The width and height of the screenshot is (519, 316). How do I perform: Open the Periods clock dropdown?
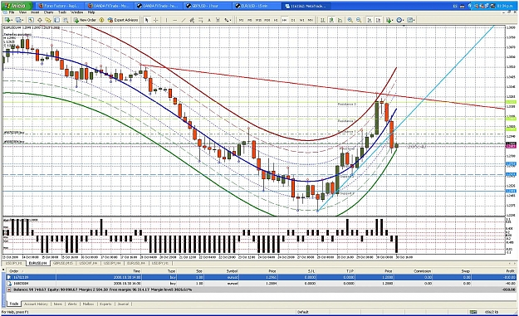[x=400, y=20]
